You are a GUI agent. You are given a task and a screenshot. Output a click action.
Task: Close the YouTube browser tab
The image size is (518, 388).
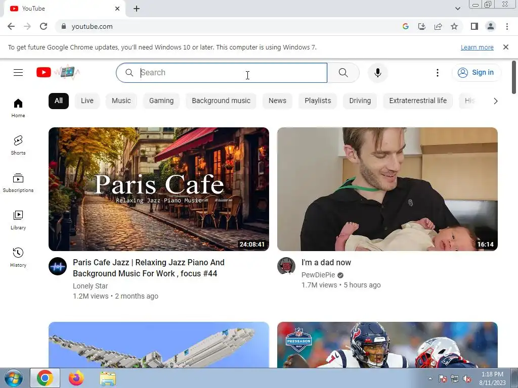tap(117, 9)
